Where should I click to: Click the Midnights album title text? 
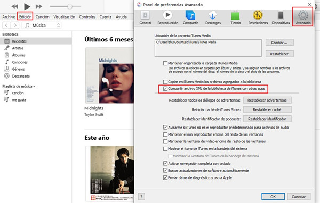point(94,108)
